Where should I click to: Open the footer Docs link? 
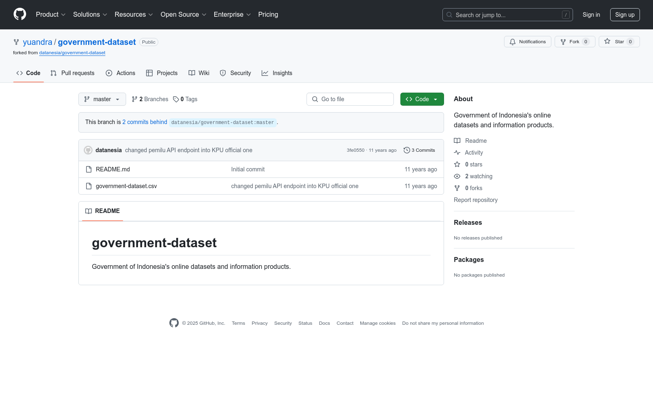pyautogui.click(x=324, y=323)
